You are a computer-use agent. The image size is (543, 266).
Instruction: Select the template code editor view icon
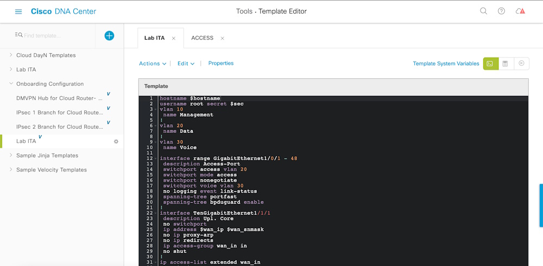[x=491, y=64]
